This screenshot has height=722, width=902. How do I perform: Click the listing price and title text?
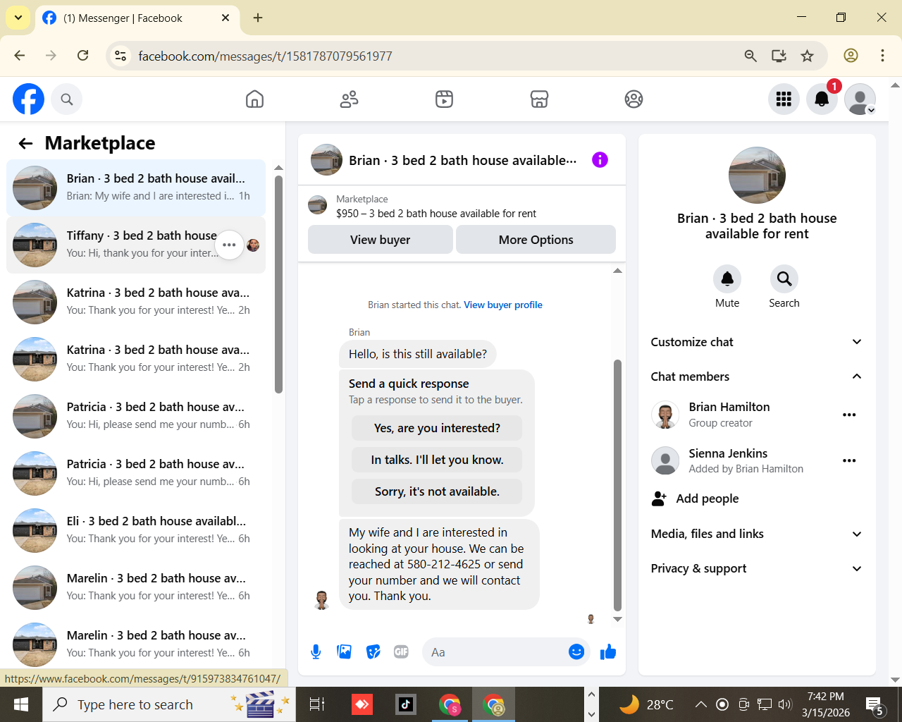[436, 214]
